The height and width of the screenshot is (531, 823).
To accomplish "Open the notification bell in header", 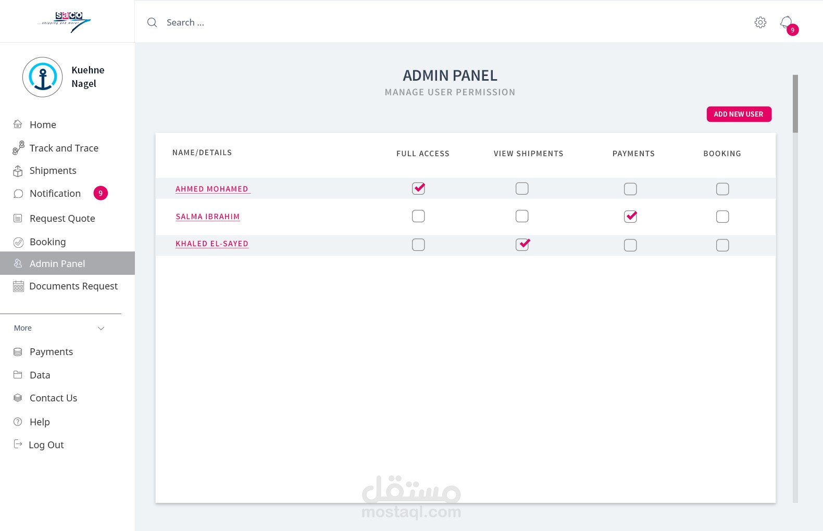I will click(x=787, y=23).
